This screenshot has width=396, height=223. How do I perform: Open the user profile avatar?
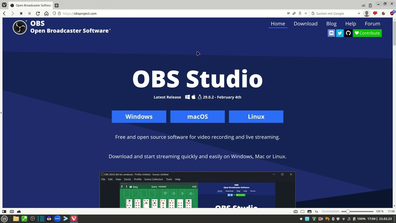pos(367,13)
